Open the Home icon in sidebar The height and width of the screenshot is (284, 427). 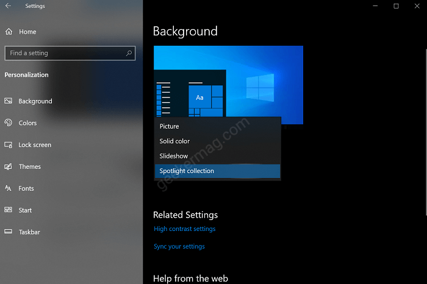[x=9, y=32]
